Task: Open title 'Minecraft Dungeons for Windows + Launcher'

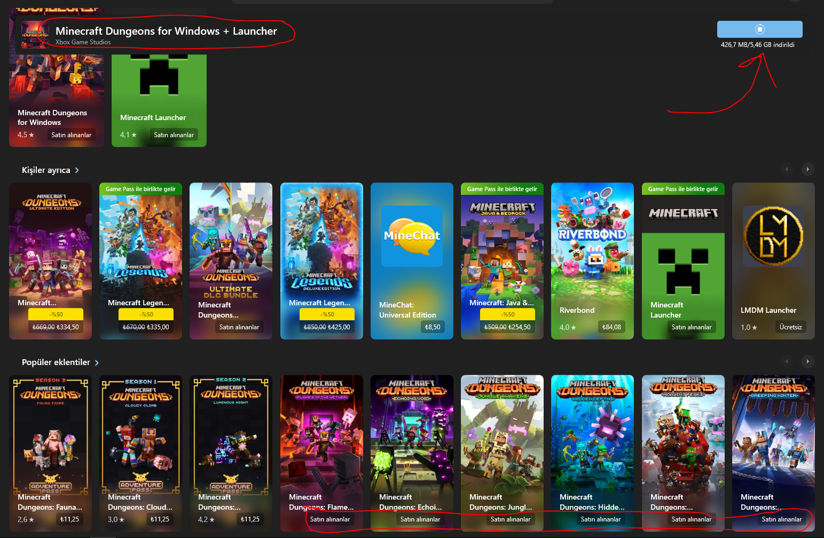Action: pos(166,31)
